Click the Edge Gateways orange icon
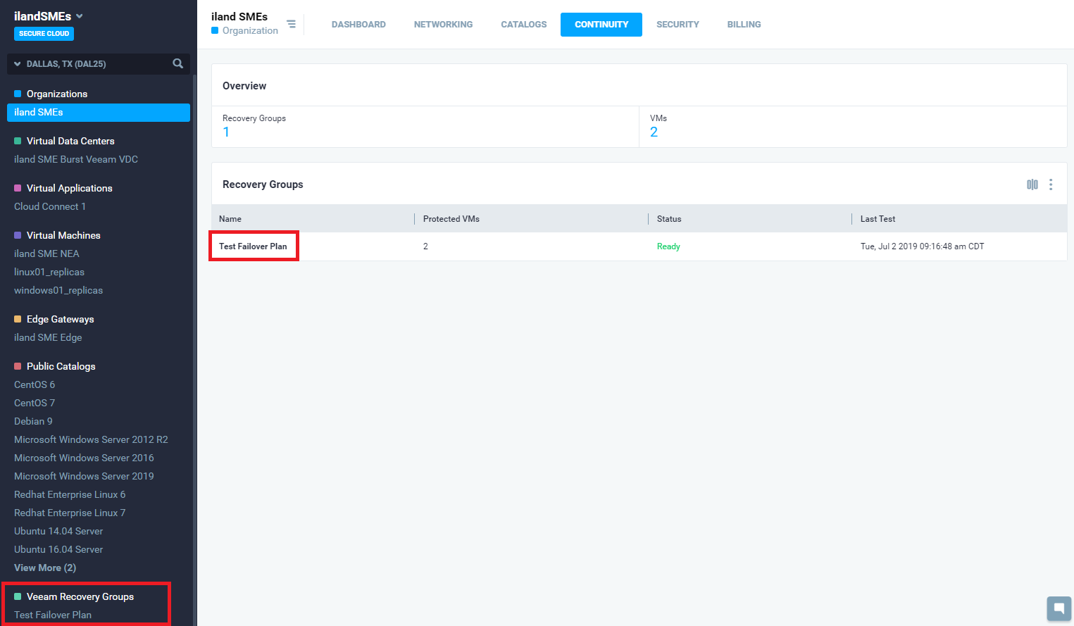The image size is (1074, 626). [18, 319]
